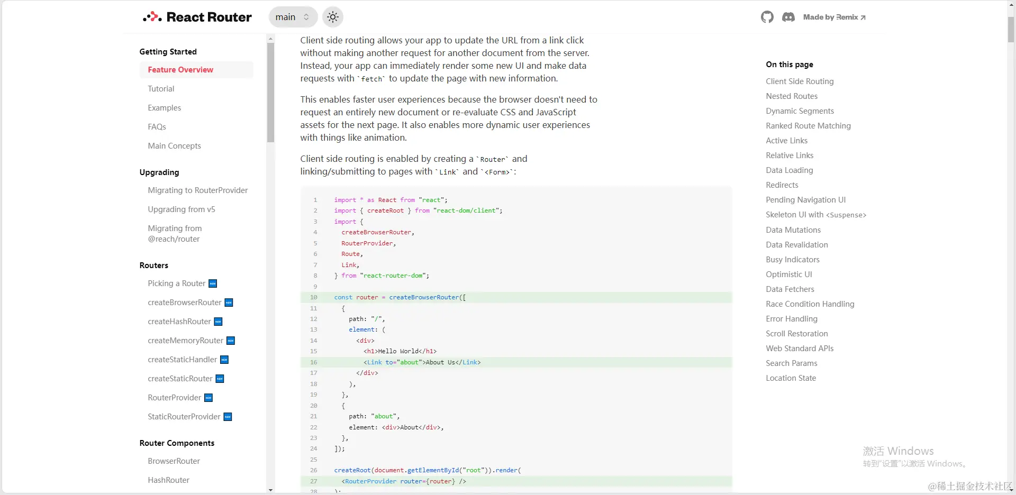Jump to Data Revalidation section
This screenshot has width=1016, height=495.
(x=796, y=245)
